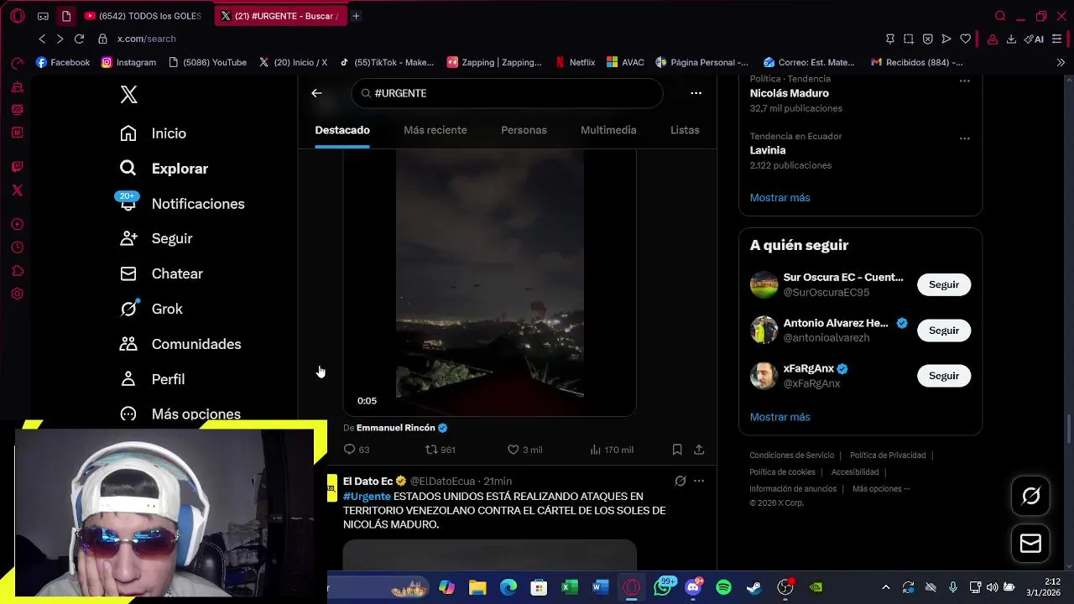Like the post with 3 mil likes
1074x604 pixels.
point(524,450)
